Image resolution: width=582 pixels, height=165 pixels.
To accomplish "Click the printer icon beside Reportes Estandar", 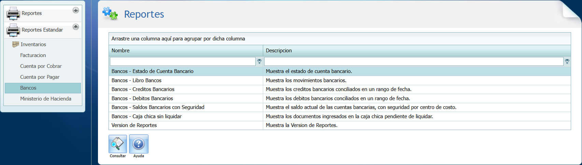I will click(13, 30).
